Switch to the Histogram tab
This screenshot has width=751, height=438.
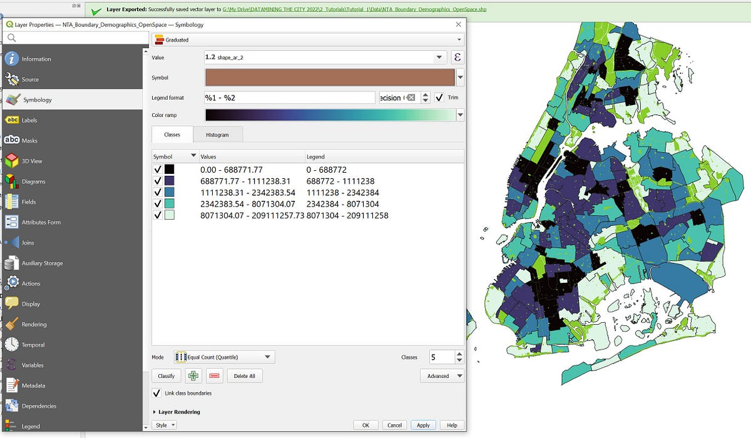(218, 134)
